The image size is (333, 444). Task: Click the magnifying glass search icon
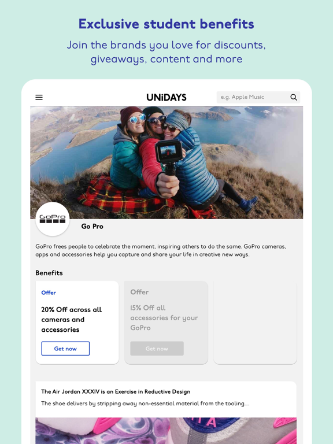click(294, 97)
